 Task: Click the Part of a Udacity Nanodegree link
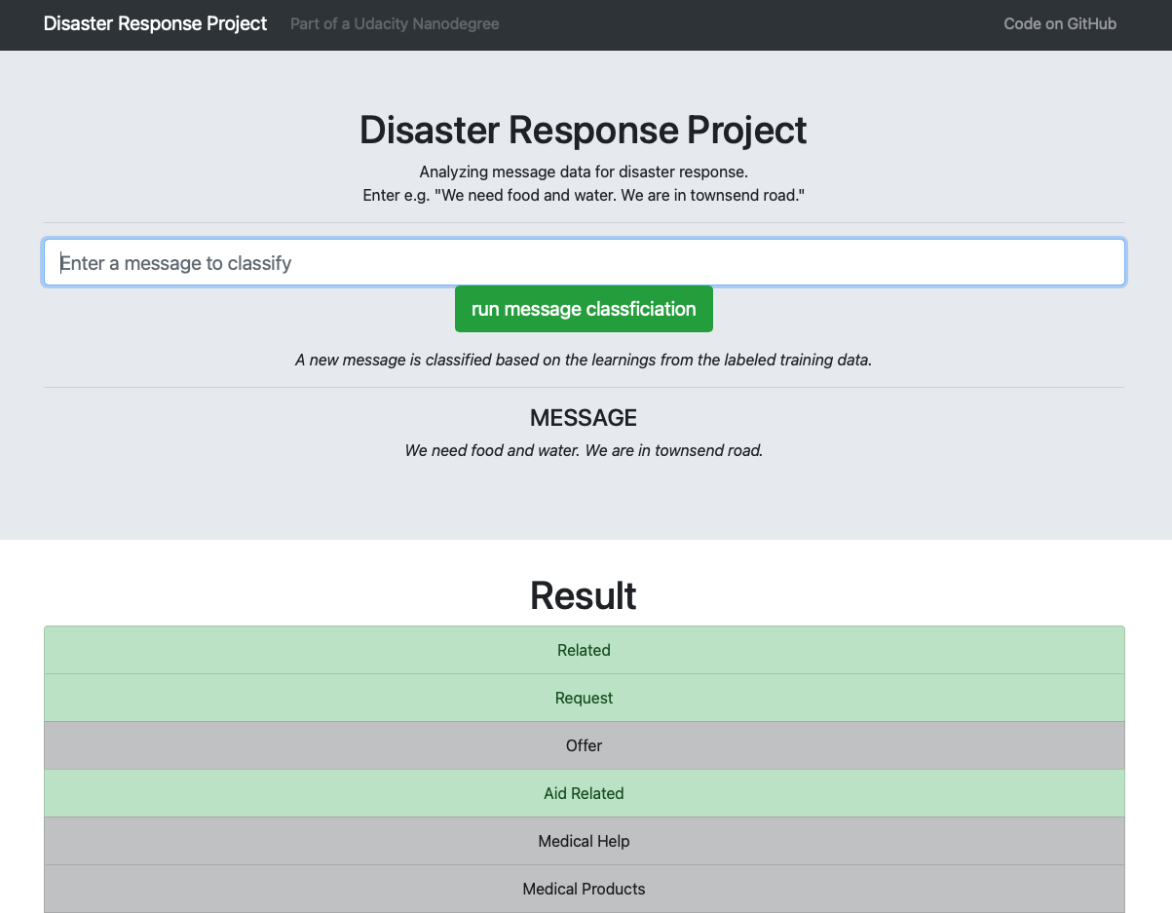coord(395,23)
